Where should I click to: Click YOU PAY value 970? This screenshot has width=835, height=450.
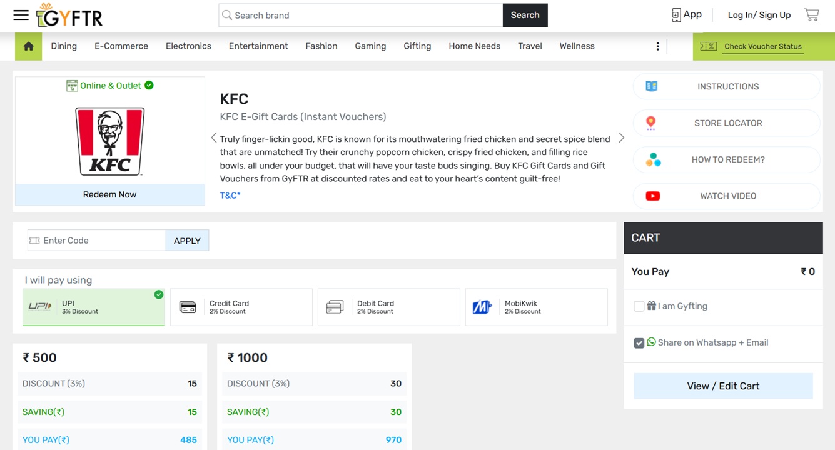click(393, 440)
